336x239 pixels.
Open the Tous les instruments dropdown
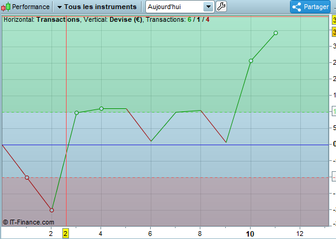(97, 7)
